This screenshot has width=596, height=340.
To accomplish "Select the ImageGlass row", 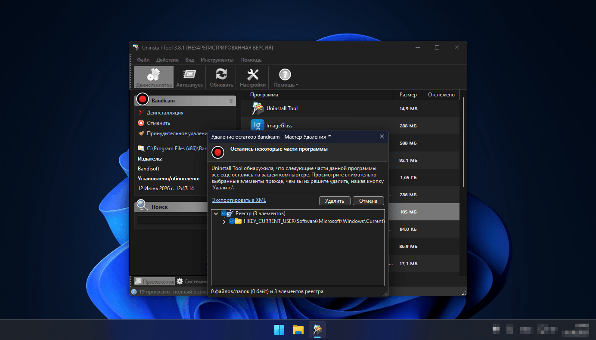I will coord(350,126).
